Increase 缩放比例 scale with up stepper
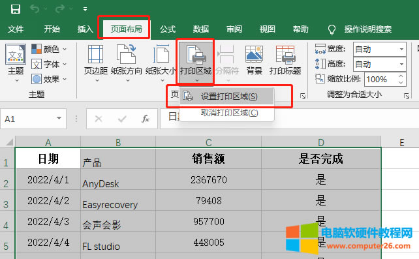 pos(401,76)
